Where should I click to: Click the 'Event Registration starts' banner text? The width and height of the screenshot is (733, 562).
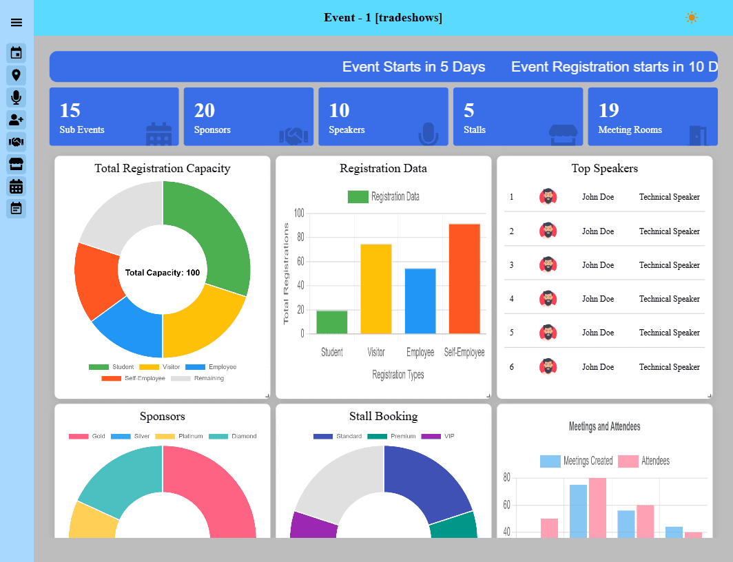[x=615, y=67]
